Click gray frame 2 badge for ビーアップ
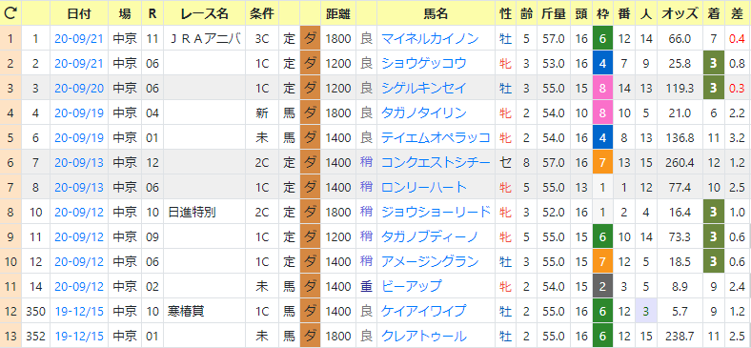This screenshot has width=751, height=348. (x=602, y=287)
